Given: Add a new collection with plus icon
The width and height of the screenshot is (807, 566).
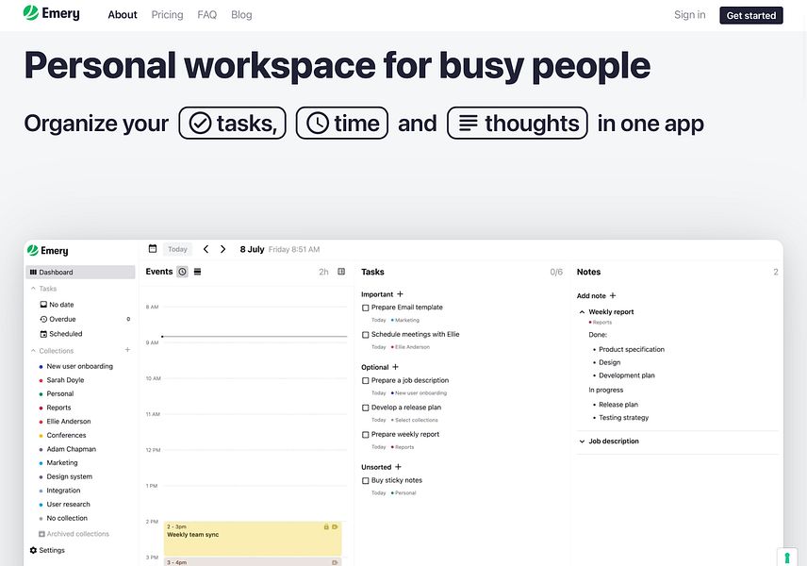Looking at the screenshot, I should tap(127, 350).
